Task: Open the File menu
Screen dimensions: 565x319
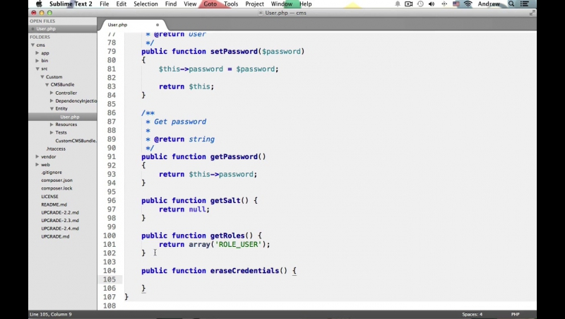Action: 104,4
